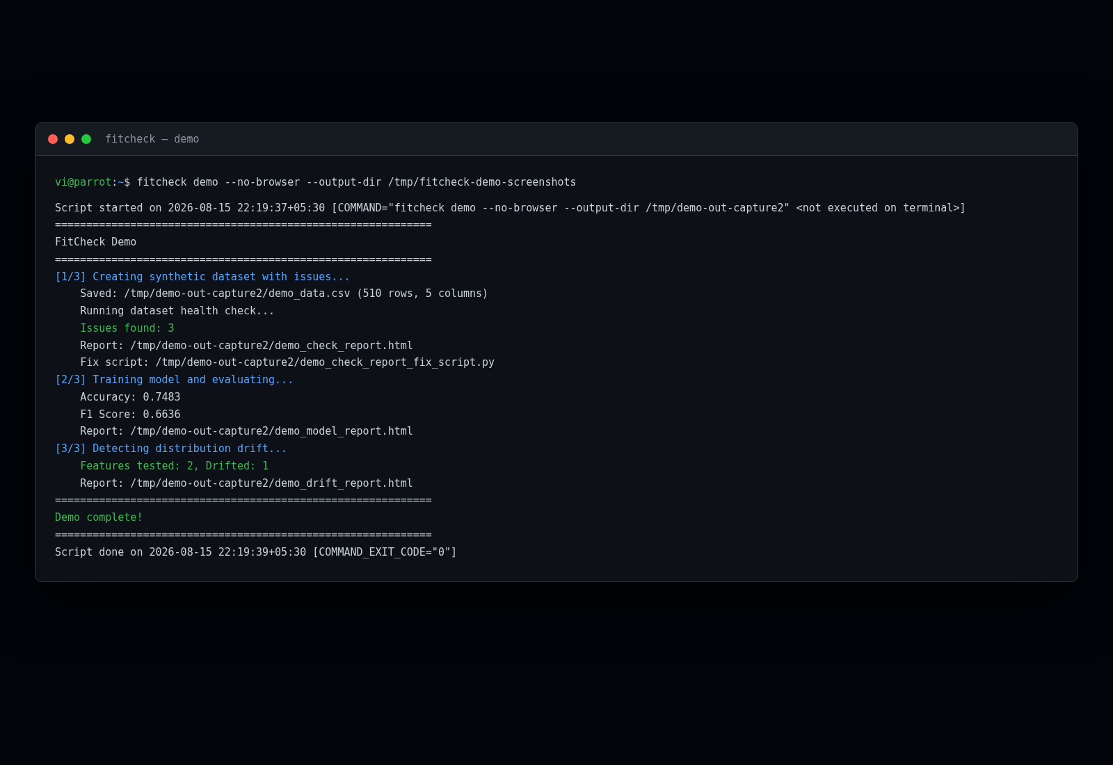
Task: Click the "Demo complete!" message
Action: coord(99,517)
